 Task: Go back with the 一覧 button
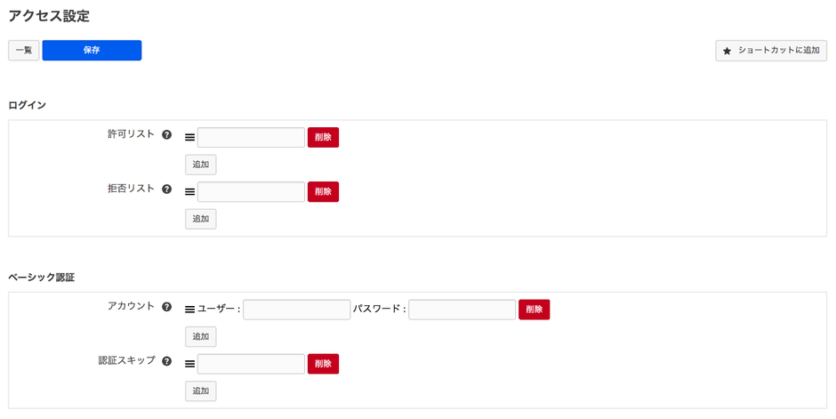click(24, 51)
